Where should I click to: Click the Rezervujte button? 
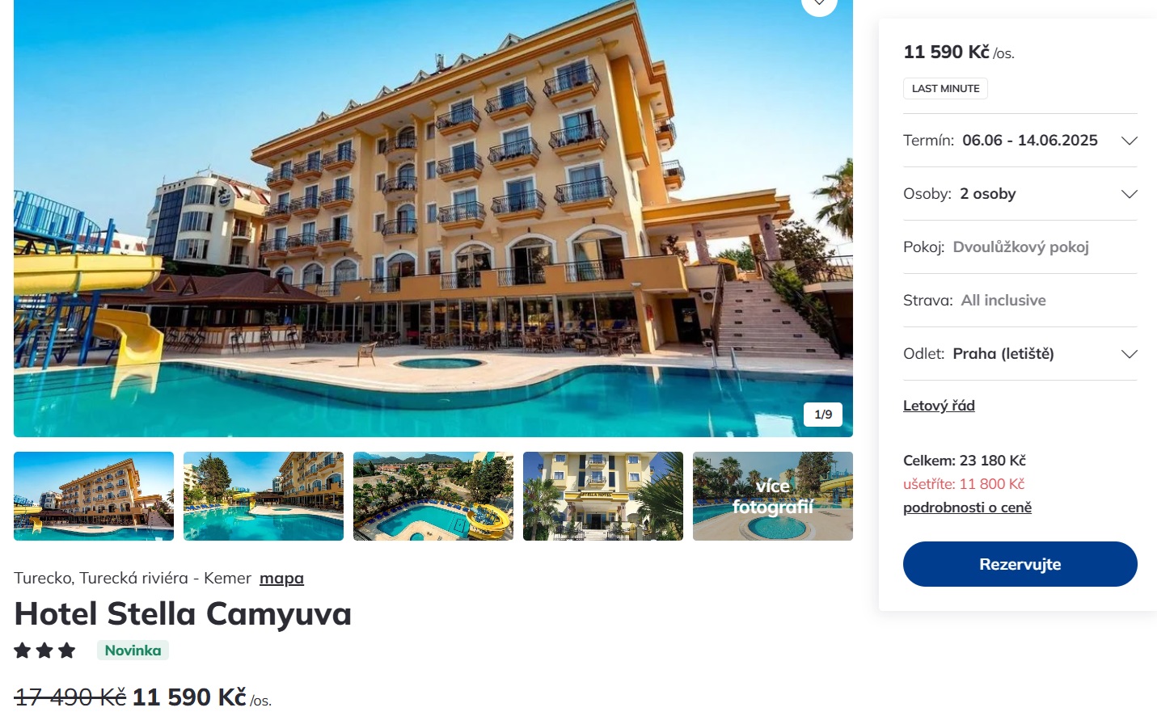1020,564
